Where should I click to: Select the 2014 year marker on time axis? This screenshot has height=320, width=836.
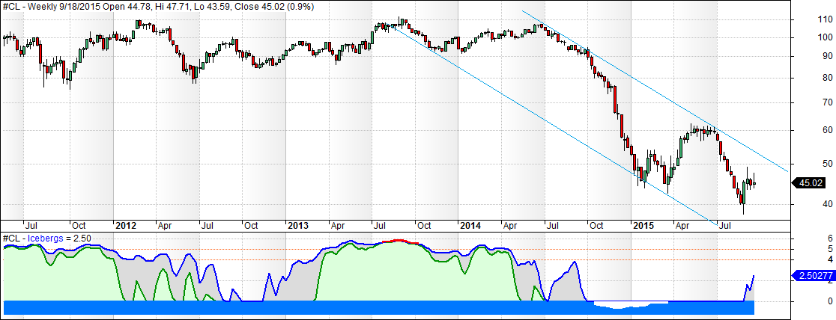click(470, 225)
